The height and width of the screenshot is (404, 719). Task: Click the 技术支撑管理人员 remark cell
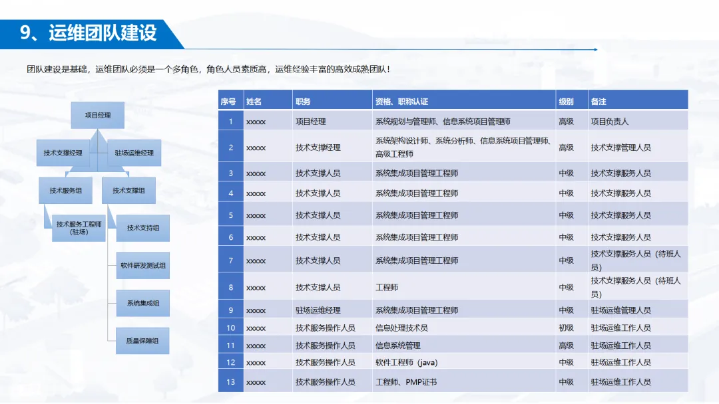point(638,148)
